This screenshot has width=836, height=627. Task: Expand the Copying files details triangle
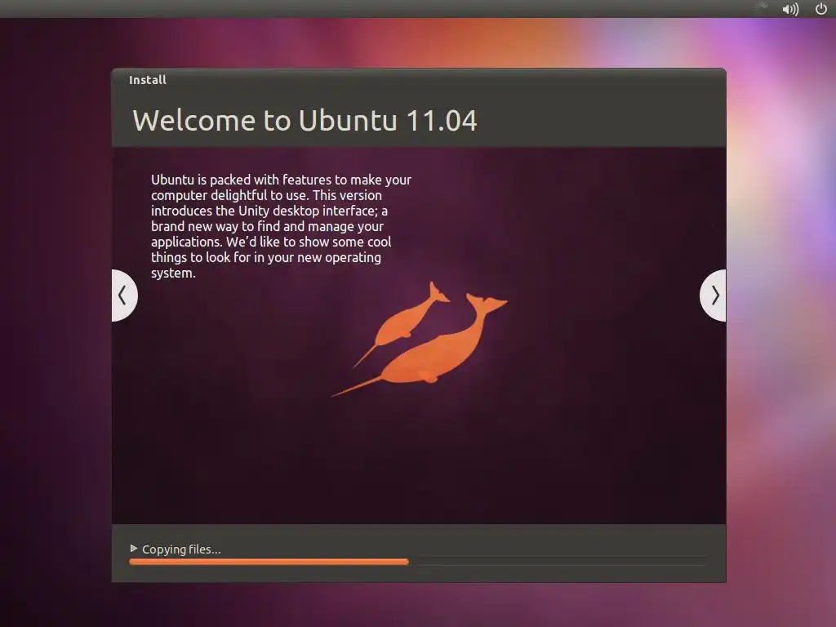(134, 548)
